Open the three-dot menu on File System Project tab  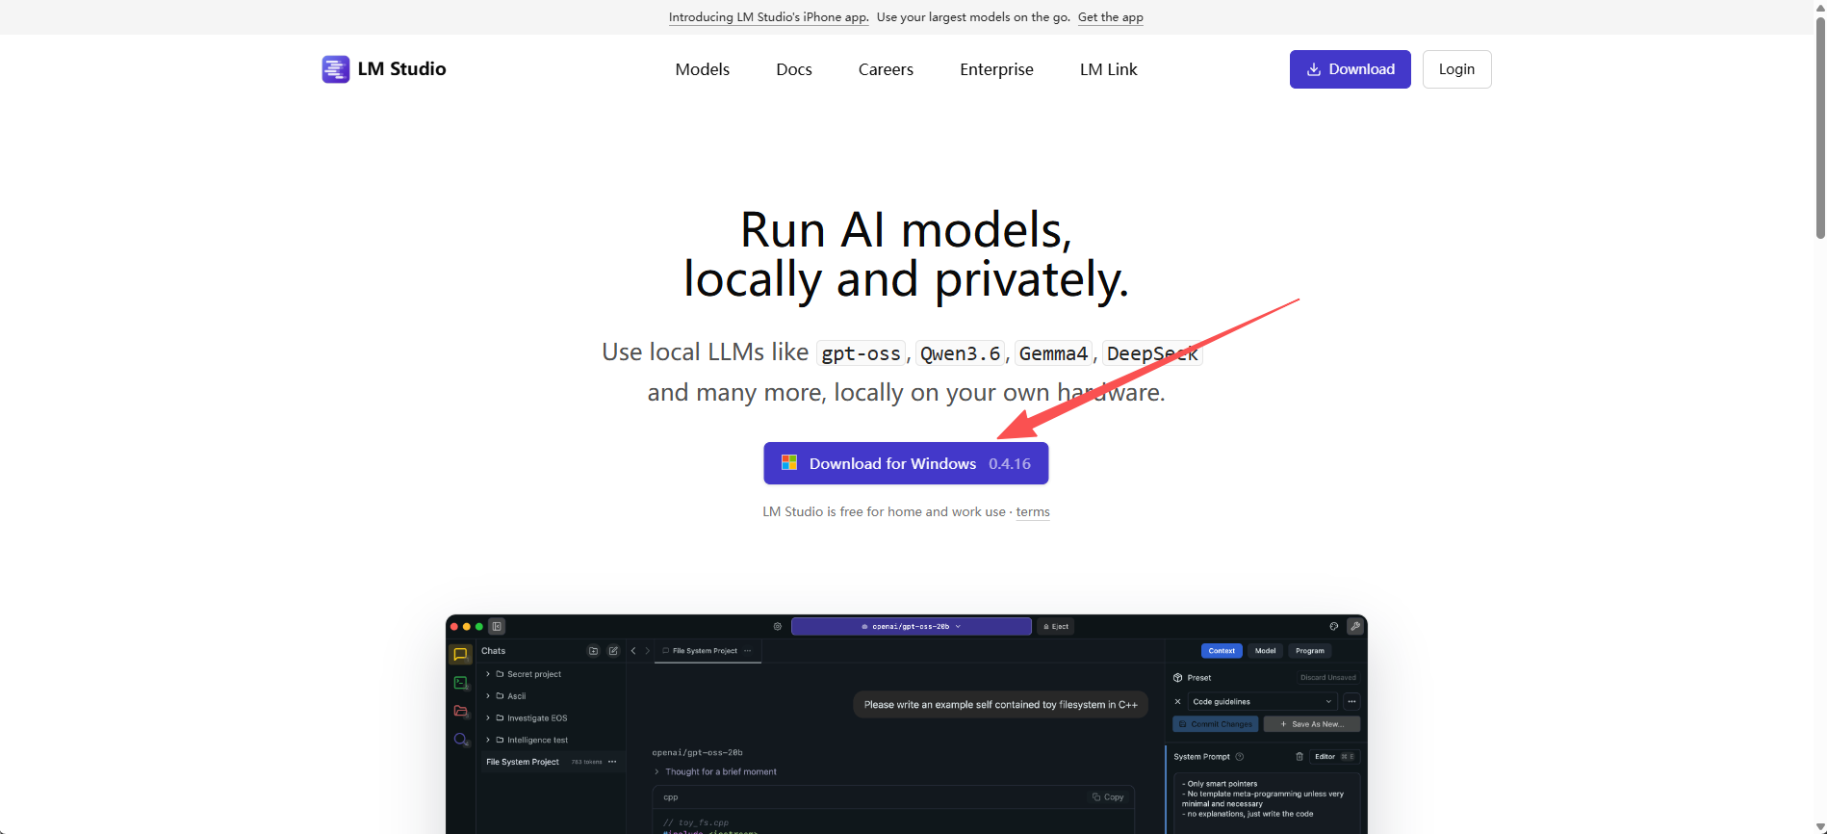point(748,651)
